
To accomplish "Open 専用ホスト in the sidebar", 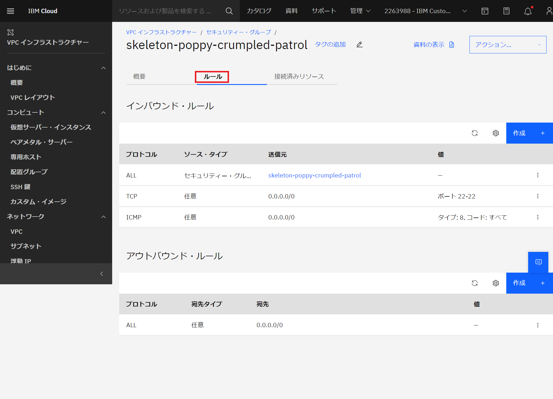I will pos(26,157).
